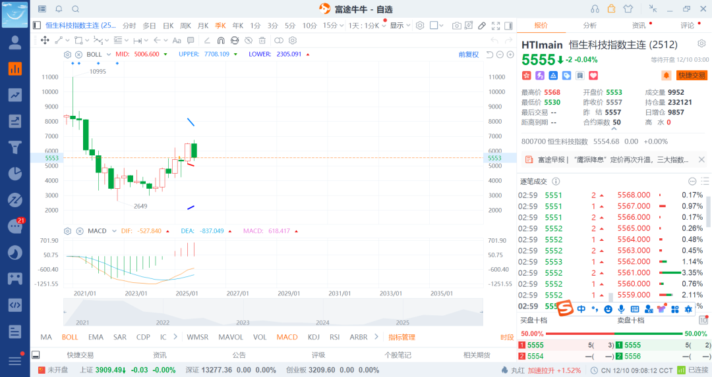The image size is (712, 377).
Task: Zoom out the chart with minus icon
Action: [x=500, y=55]
